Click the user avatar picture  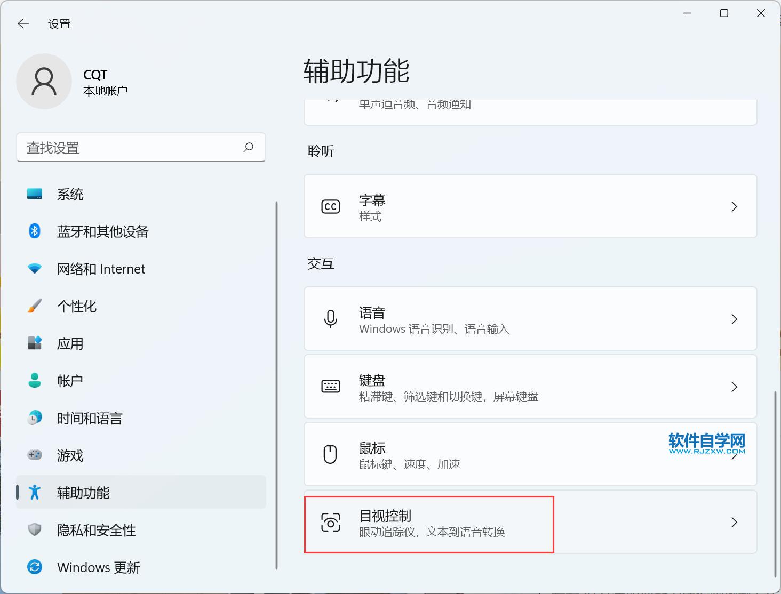click(44, 82)
